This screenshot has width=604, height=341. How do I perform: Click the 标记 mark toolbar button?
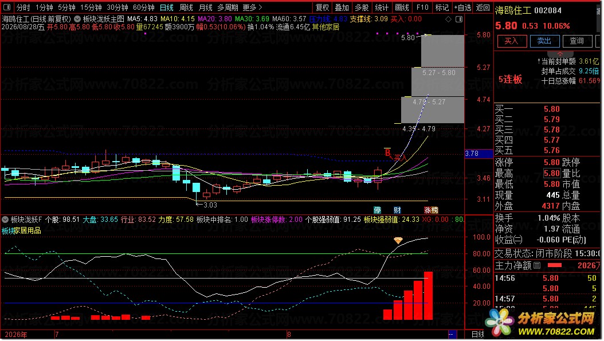(442, 7)
